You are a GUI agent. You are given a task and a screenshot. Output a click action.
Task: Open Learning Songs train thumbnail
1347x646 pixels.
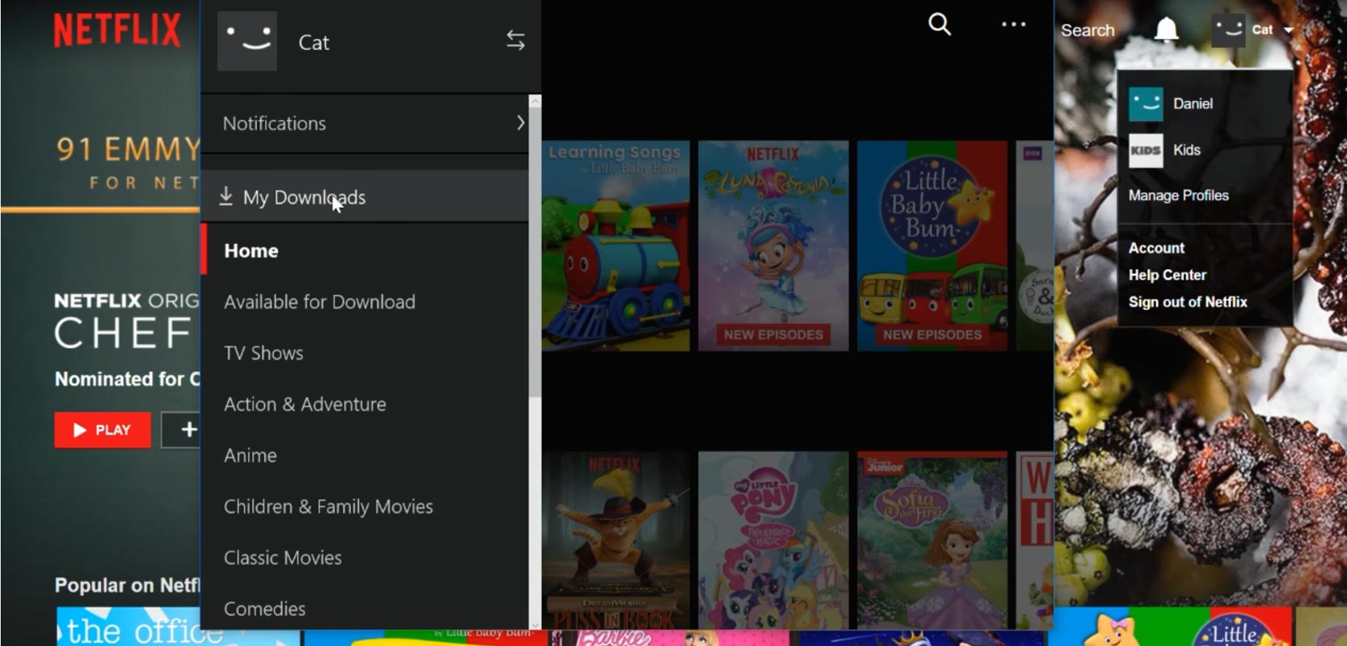(x=616, y=246)
